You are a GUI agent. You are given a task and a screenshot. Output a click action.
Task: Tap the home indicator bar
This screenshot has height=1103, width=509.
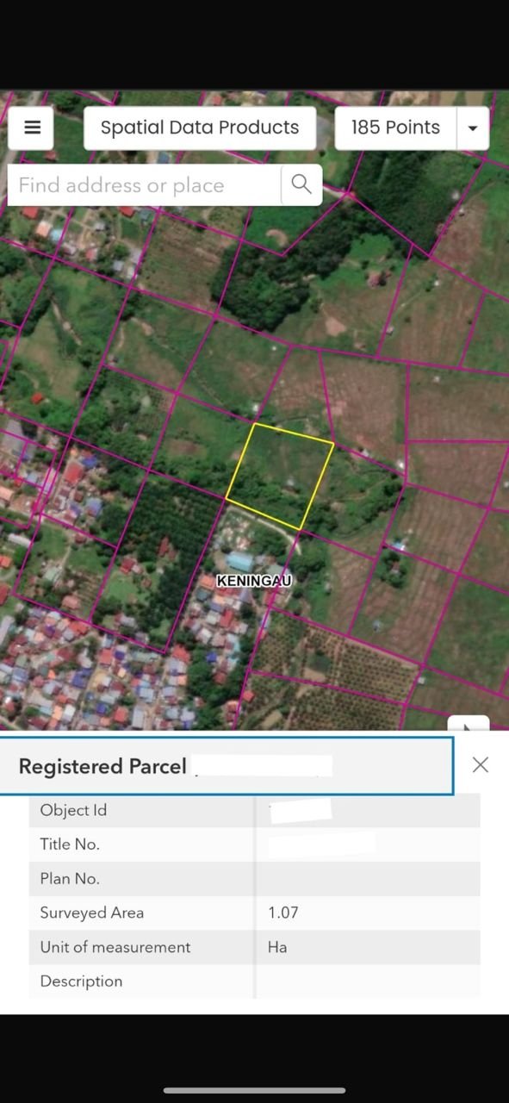click(x=254, y=1090)
